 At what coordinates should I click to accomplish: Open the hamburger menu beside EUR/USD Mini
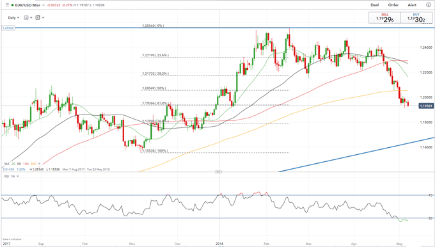[x=7, y=5]
